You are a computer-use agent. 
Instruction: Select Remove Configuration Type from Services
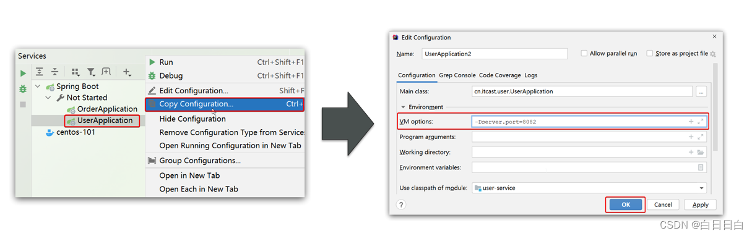coord(225,132)
